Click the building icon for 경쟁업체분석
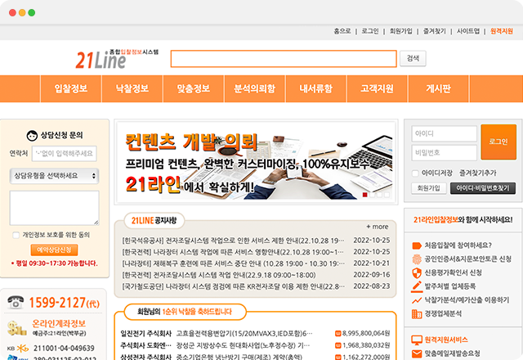The height and width of the screenshot is (360, 523). point(417,314)
